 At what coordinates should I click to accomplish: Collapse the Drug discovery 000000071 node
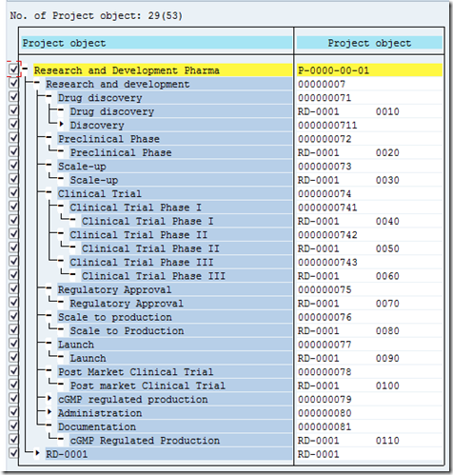tap(49, 97)
